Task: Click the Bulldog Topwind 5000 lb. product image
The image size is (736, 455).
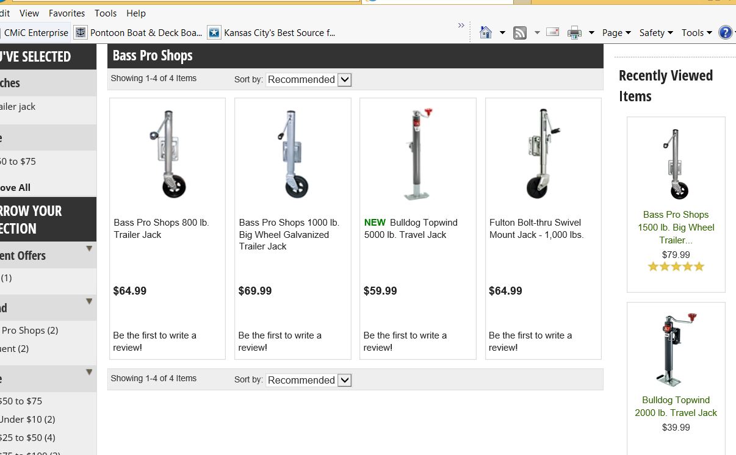Action: (x=418, y=154)
